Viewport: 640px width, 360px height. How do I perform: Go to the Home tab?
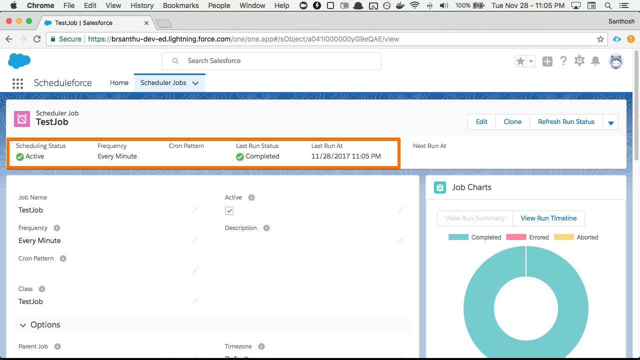(119, 83)
